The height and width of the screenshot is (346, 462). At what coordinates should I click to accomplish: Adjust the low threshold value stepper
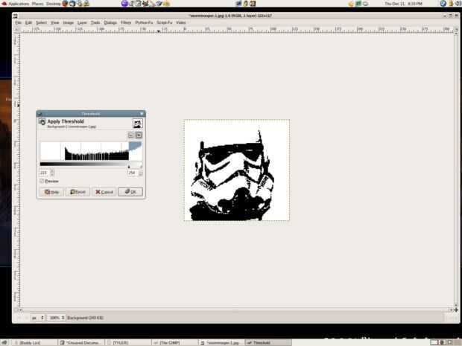[52, 173]
